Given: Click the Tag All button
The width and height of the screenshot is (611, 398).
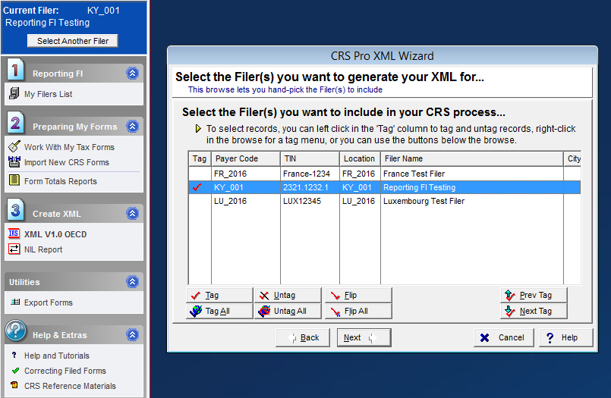Looking at the screenshot, I should (219, 311).
